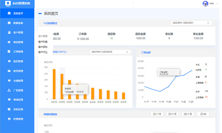Image resolution: width=222 pixels, height=133 pixels.
Task: Click the 财务管理 card icon
Action: coord(9,71)
